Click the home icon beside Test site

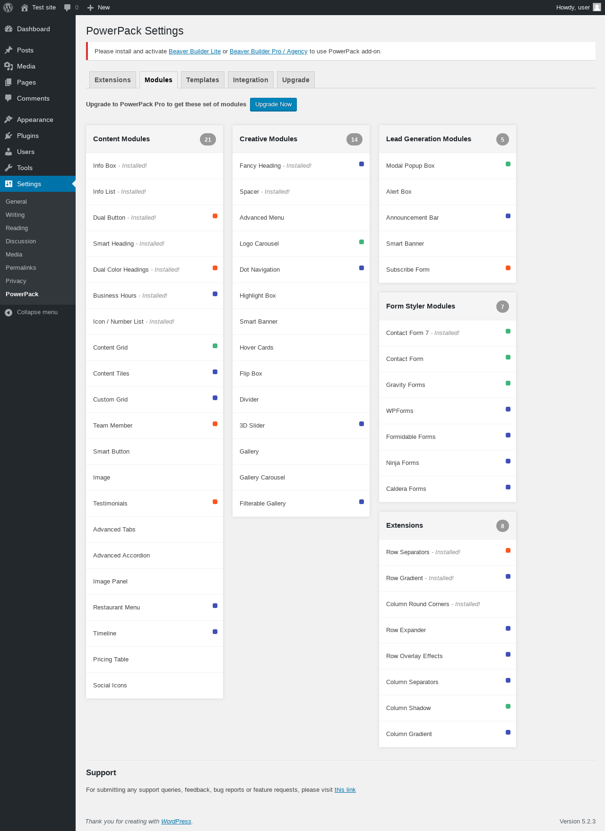[25, 8]
